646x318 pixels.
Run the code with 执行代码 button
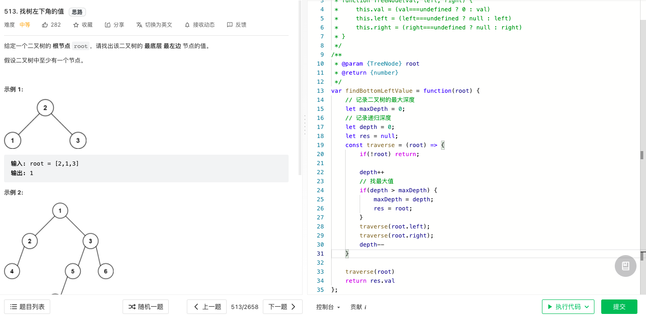pos(568,307)
